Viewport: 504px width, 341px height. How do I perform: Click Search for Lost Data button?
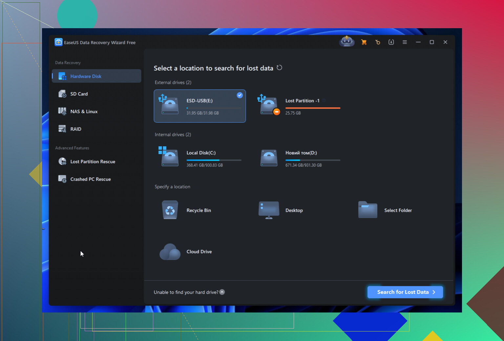405,292
